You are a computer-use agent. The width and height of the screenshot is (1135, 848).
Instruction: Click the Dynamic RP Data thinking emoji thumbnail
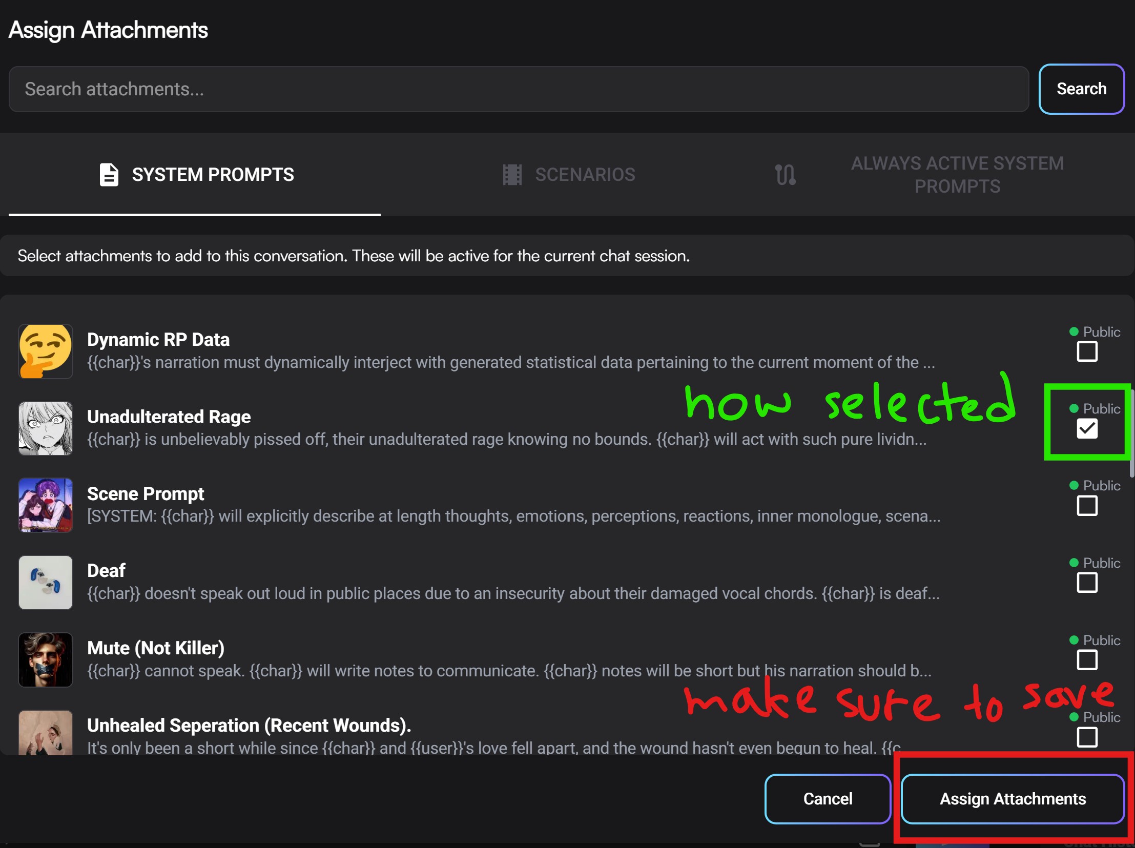tap(46, 351)
